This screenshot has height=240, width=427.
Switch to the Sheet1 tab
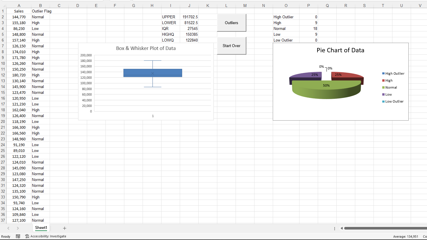pos(41,228)
